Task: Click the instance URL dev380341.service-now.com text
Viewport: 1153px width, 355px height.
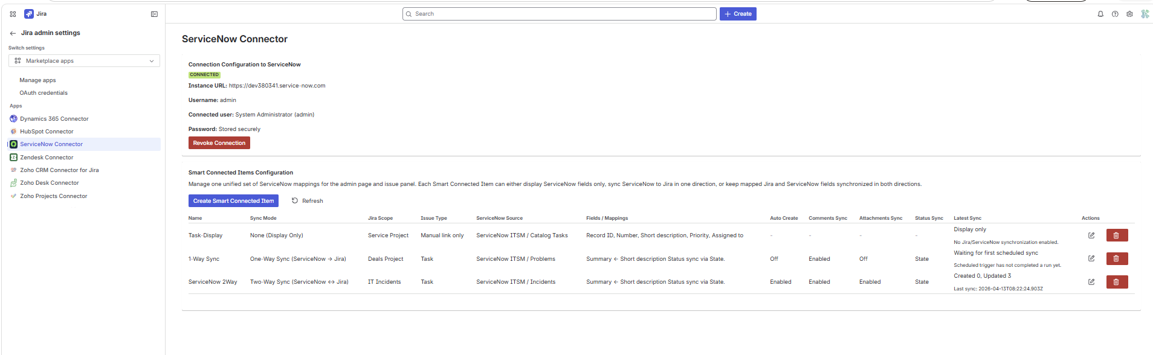Action: [277, 86]
